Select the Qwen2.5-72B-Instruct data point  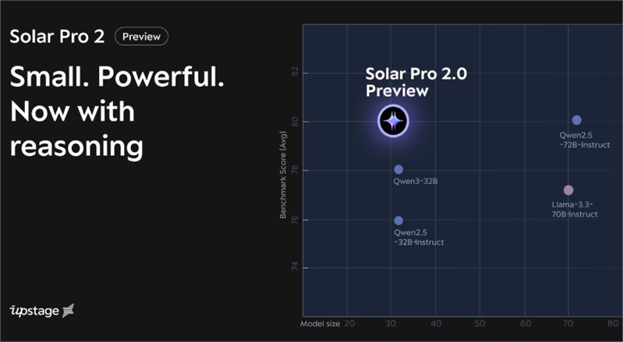coord(576,120)
